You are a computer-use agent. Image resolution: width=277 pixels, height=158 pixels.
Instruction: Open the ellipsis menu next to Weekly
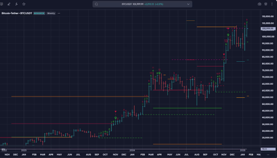pyautogui.click(x=59, y=13)
